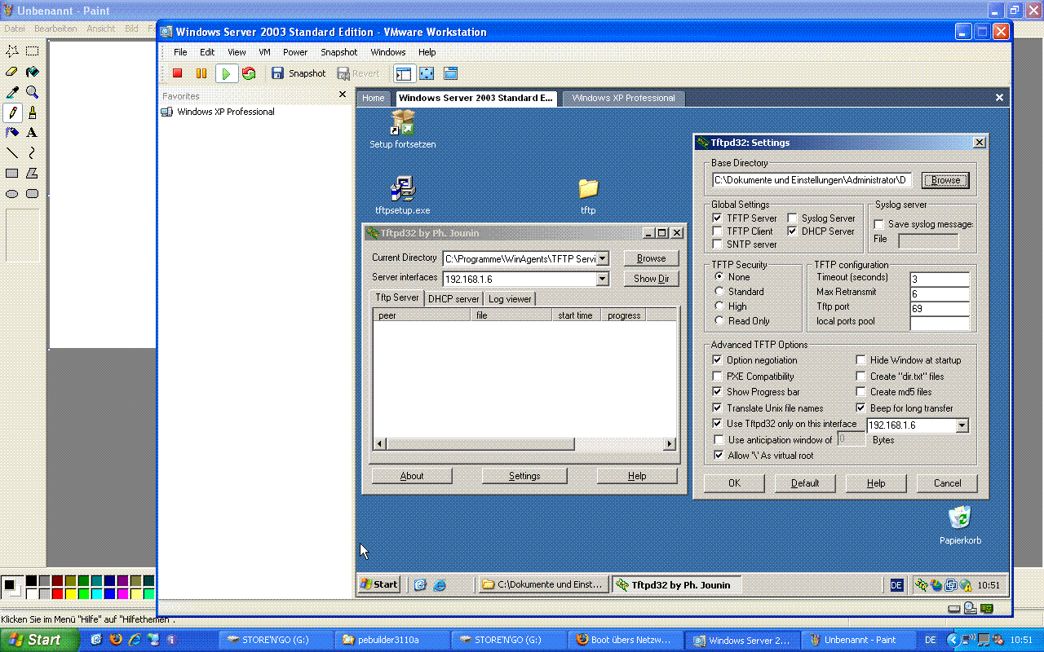Toggle Translate Unix file names checkbox
1044x652 pixels.
pyautogui.click(x=717, y=408)
